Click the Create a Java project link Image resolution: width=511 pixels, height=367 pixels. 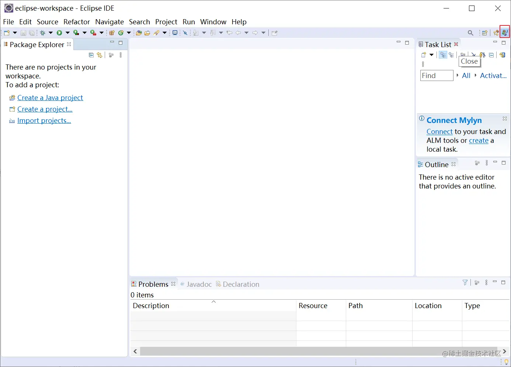pyautogui.click(x=50, y=98)
